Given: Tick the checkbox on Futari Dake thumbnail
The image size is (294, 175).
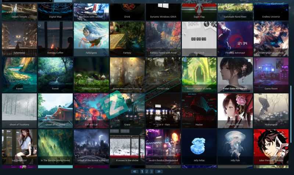Looking at the screenshot, I should click(x=249, y=61).
